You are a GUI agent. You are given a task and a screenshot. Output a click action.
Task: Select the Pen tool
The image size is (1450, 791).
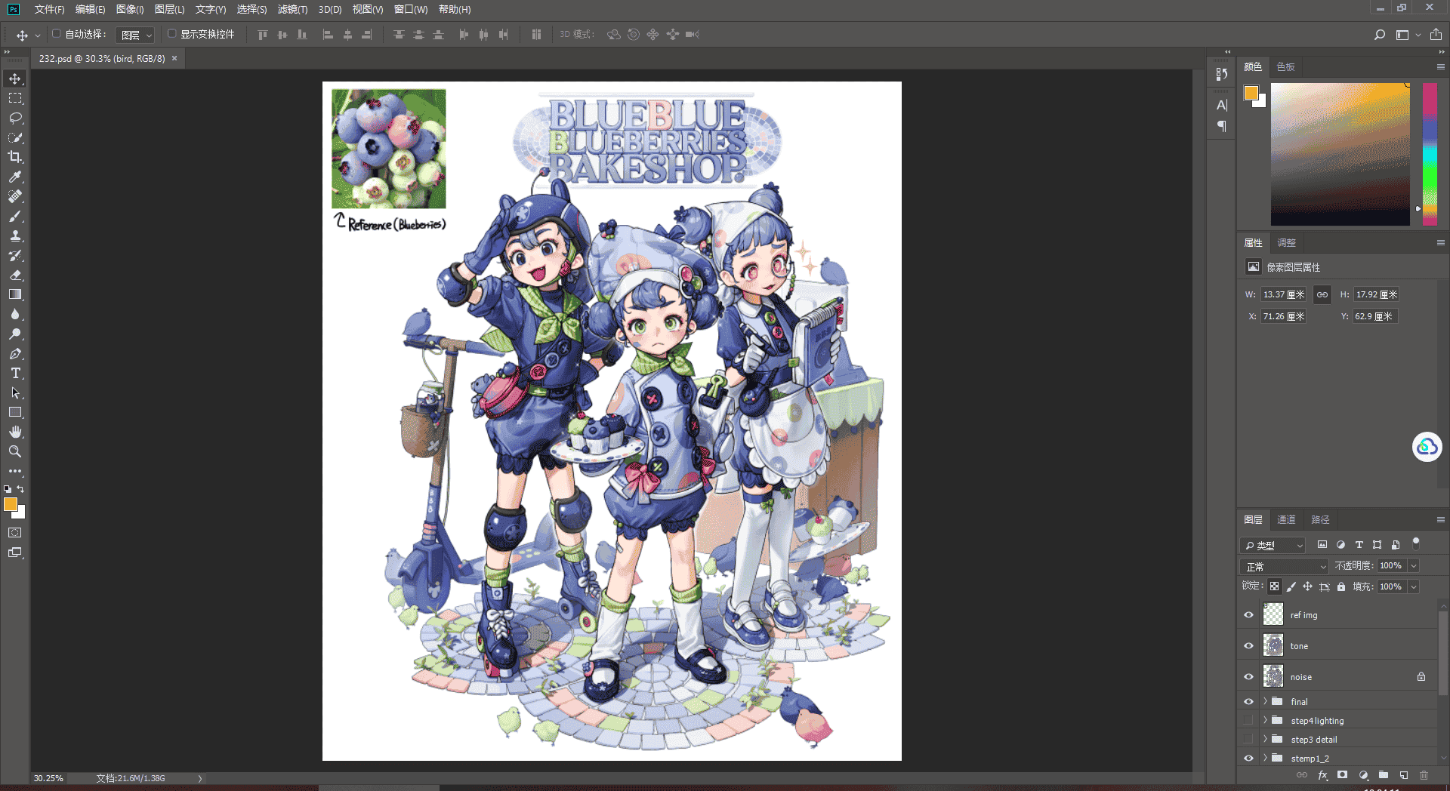point(15,354)
